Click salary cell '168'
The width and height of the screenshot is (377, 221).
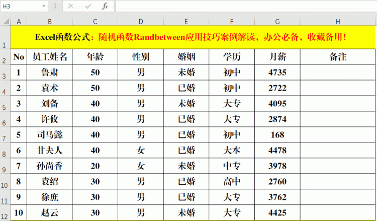click(277, 134)
